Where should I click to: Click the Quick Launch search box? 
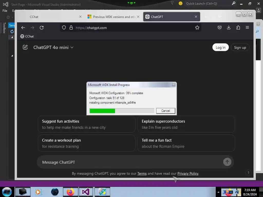click(208, 3)
